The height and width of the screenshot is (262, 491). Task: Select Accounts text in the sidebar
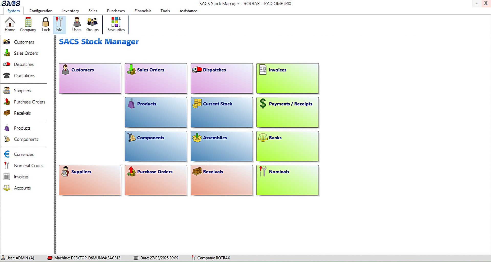click(x=22, y=188)
